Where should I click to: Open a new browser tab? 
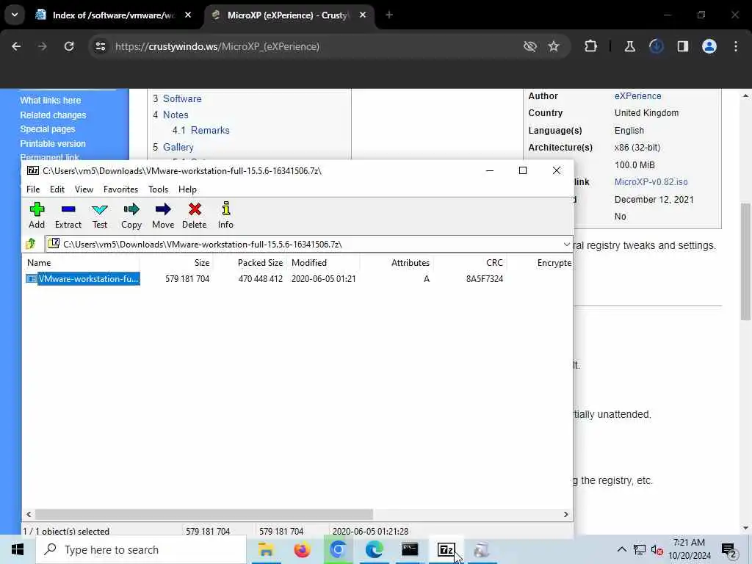[x=389, y=15]
